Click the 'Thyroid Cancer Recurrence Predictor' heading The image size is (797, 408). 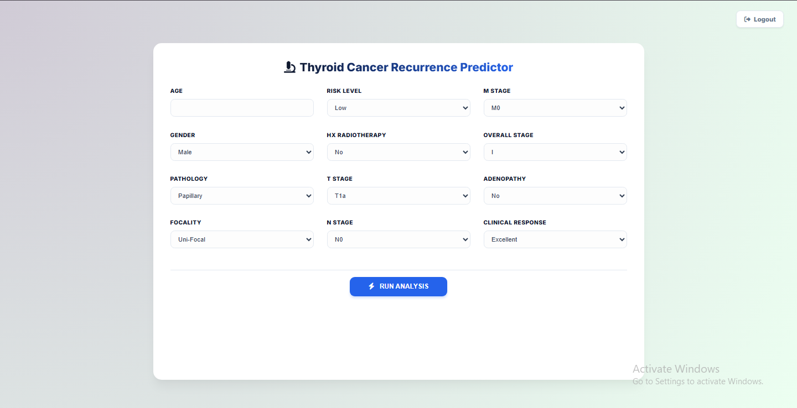(406, 67)
